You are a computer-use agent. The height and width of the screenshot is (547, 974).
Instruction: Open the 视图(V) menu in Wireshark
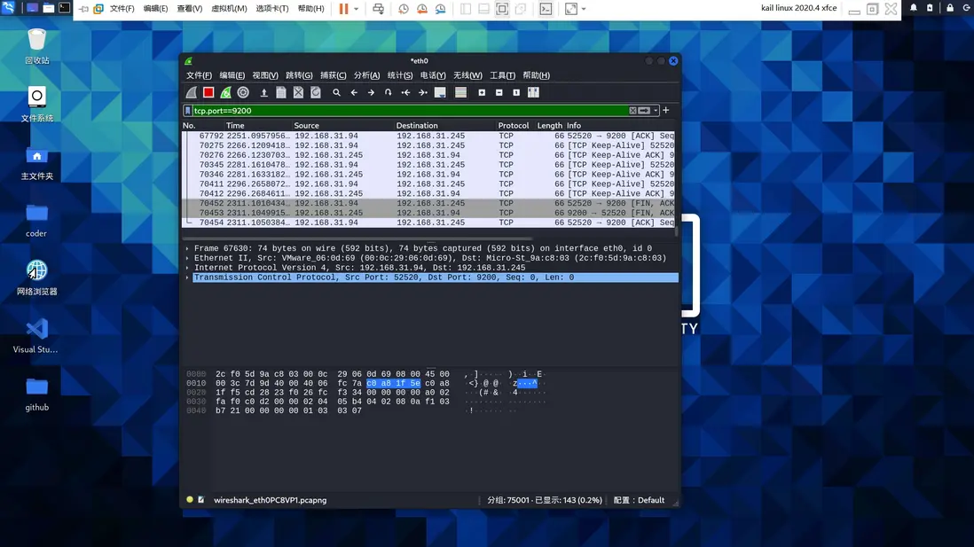click(x=265, y=75)
